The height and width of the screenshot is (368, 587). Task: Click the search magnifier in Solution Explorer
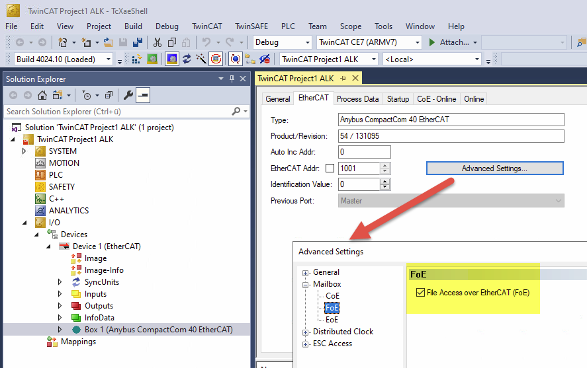tap(236, 112)
